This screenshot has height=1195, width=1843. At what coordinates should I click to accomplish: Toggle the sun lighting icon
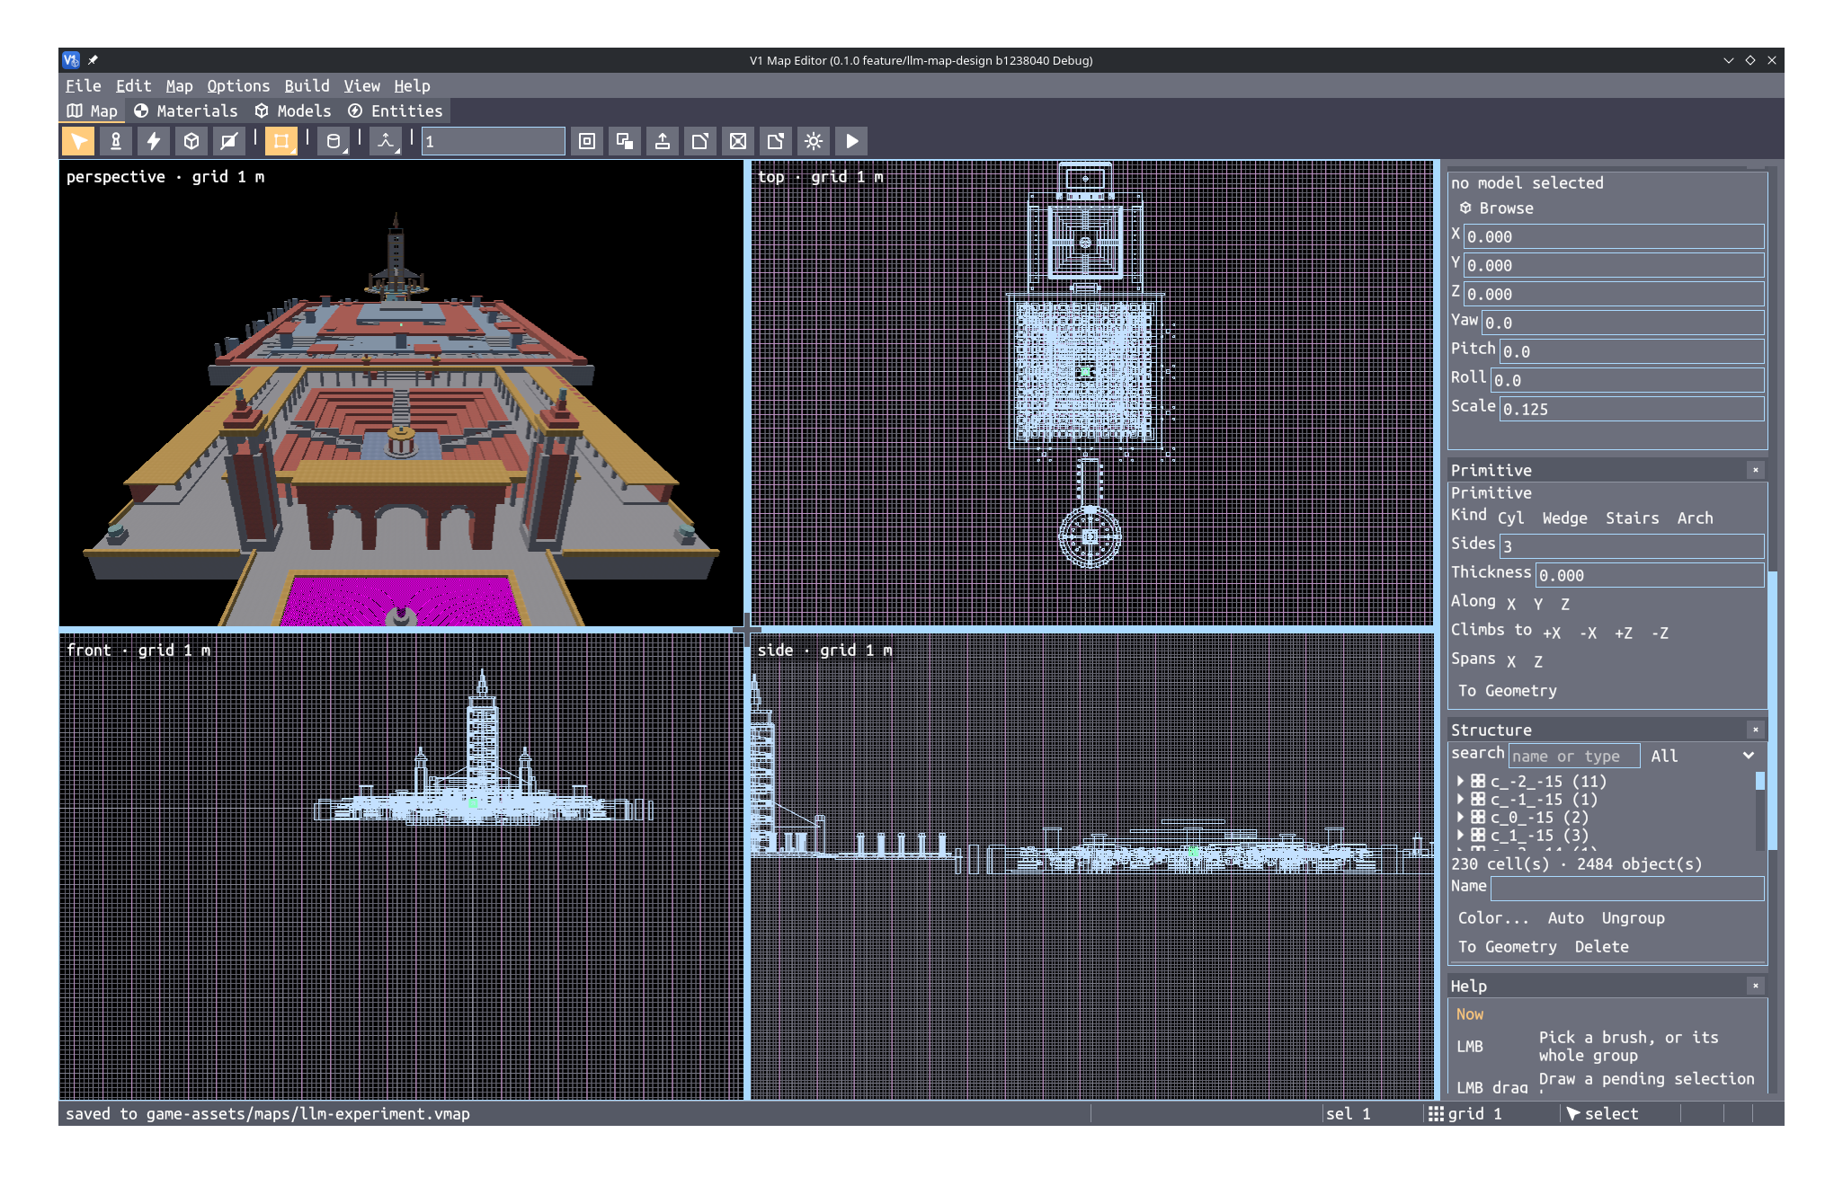814,141
